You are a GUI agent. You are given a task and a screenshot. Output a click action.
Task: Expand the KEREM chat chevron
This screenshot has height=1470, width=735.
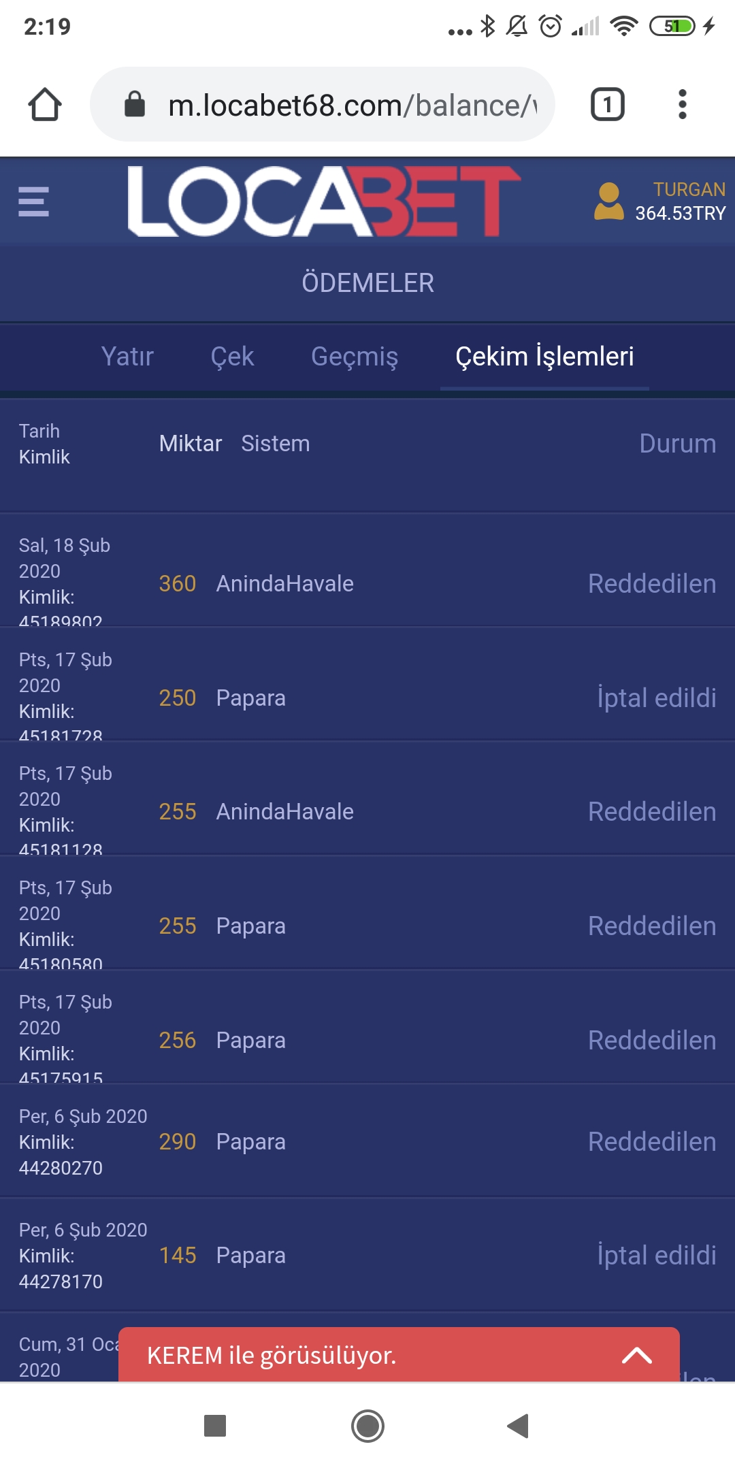tap(637, 1356)
